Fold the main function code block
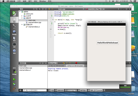The width and height of the screenshot is (138, 96). 53,20
